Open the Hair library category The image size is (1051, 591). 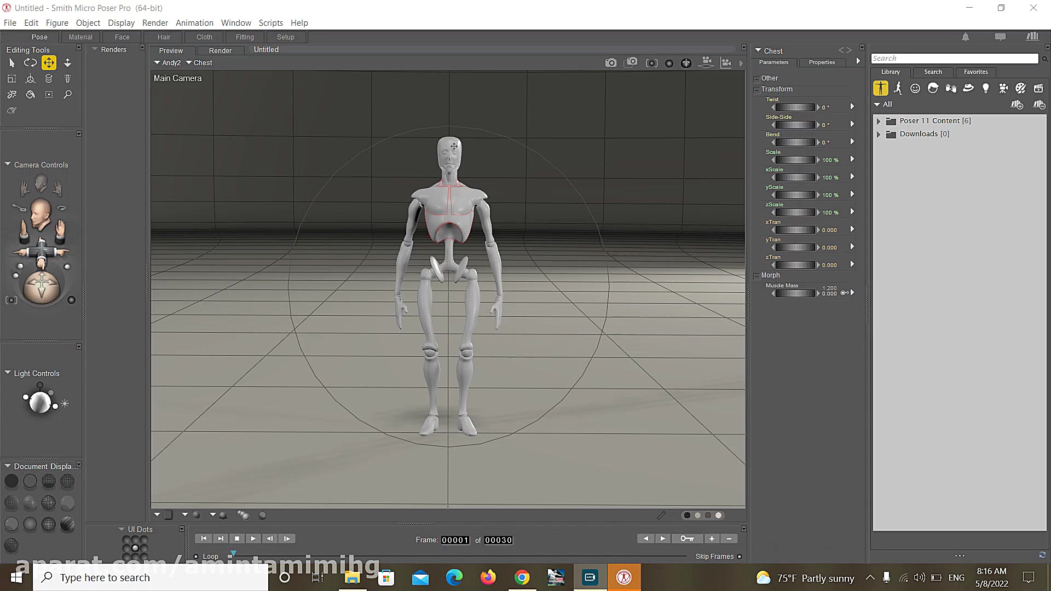pyautogui.click(x=933, y=88)
